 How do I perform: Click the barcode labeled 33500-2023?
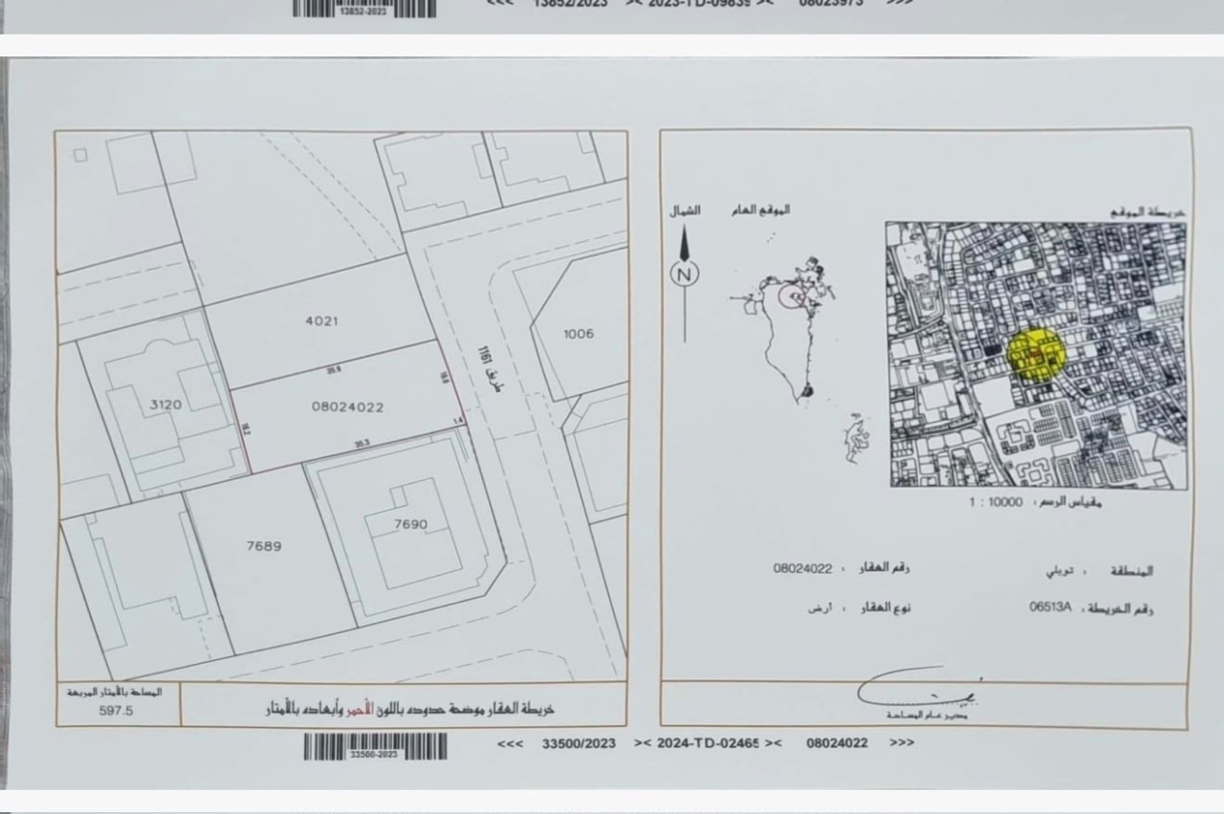click(375, 746)
